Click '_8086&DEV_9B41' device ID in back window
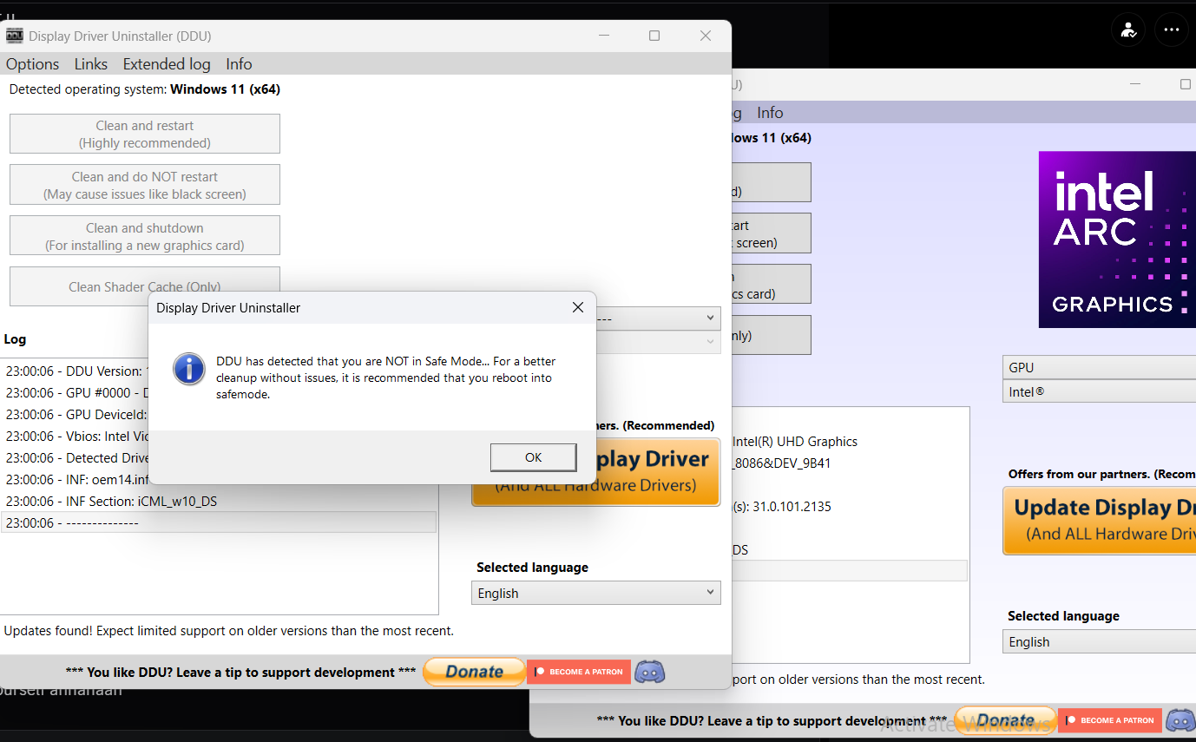Screen dimensions: 1196x742 [782, 463]
